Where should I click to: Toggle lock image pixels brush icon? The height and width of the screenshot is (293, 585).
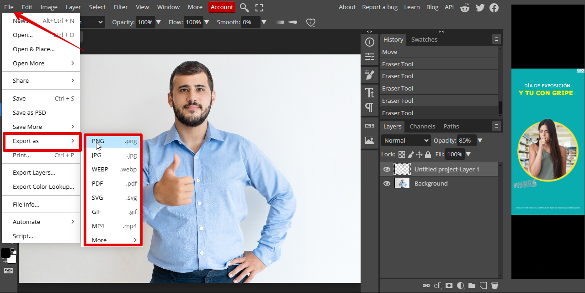click(410, 154)
